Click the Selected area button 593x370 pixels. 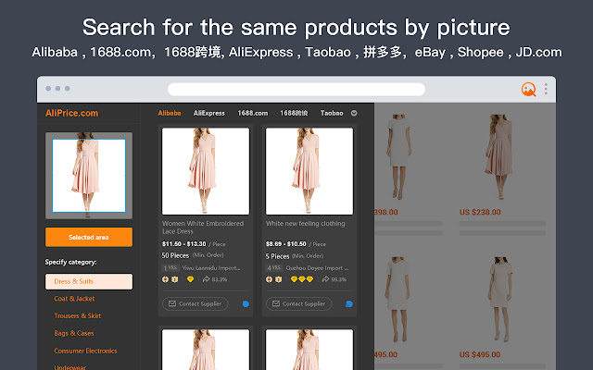coord(89,237)
